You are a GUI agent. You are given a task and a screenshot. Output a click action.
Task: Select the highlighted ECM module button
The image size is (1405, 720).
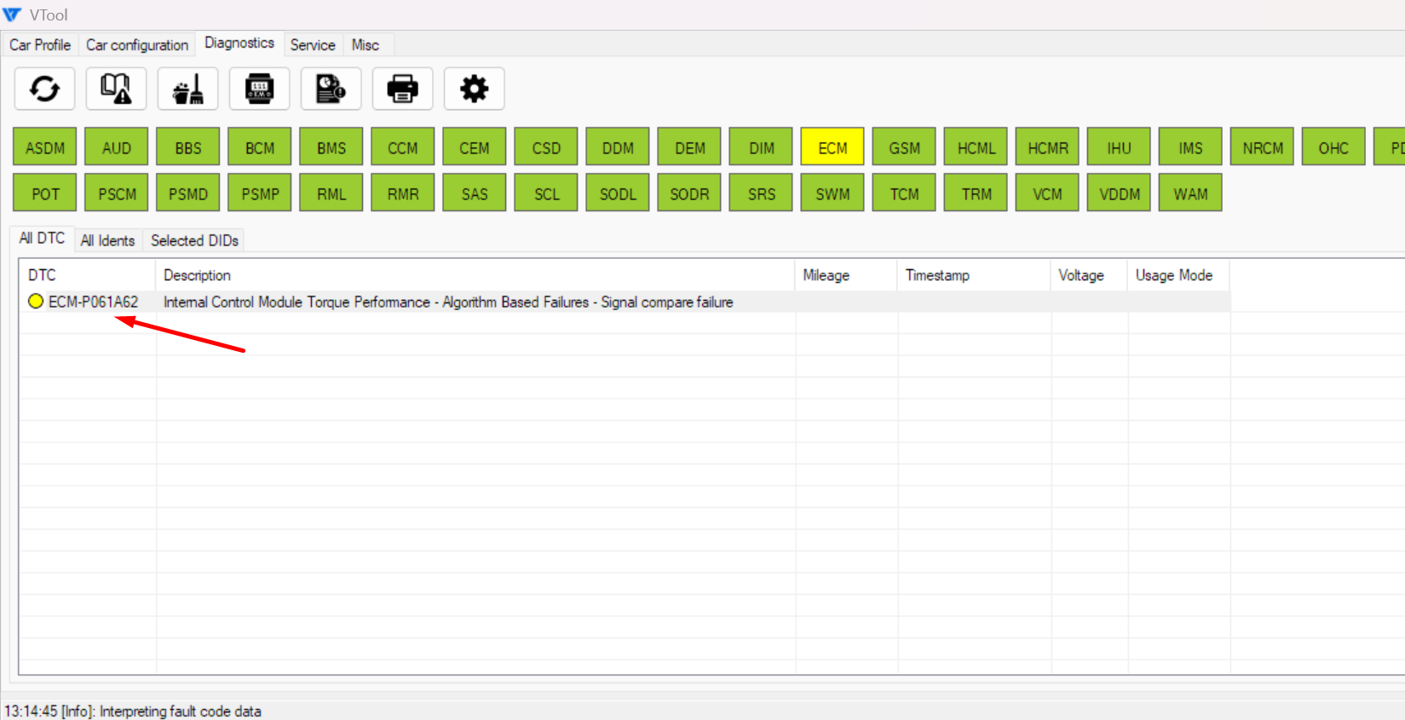tap(832, 147)
